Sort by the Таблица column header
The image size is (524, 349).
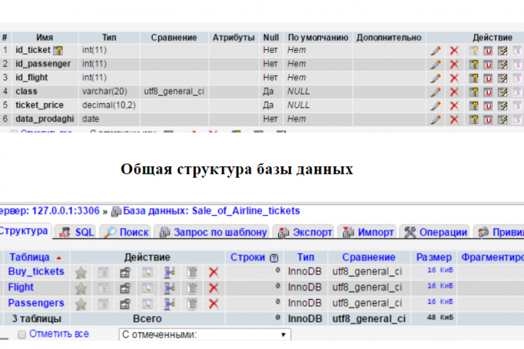tap(30, 257)
